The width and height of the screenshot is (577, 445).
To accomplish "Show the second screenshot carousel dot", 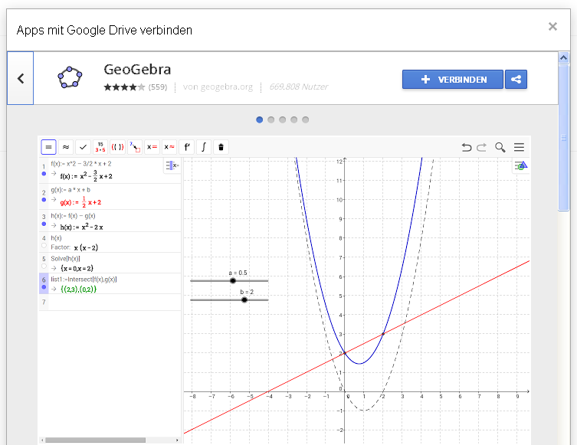I will coord(270,119).
